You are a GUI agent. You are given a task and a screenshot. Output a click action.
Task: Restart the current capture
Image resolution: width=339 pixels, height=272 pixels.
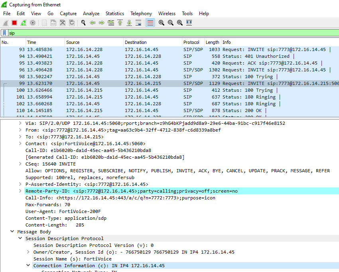click(x=24, y=23)
